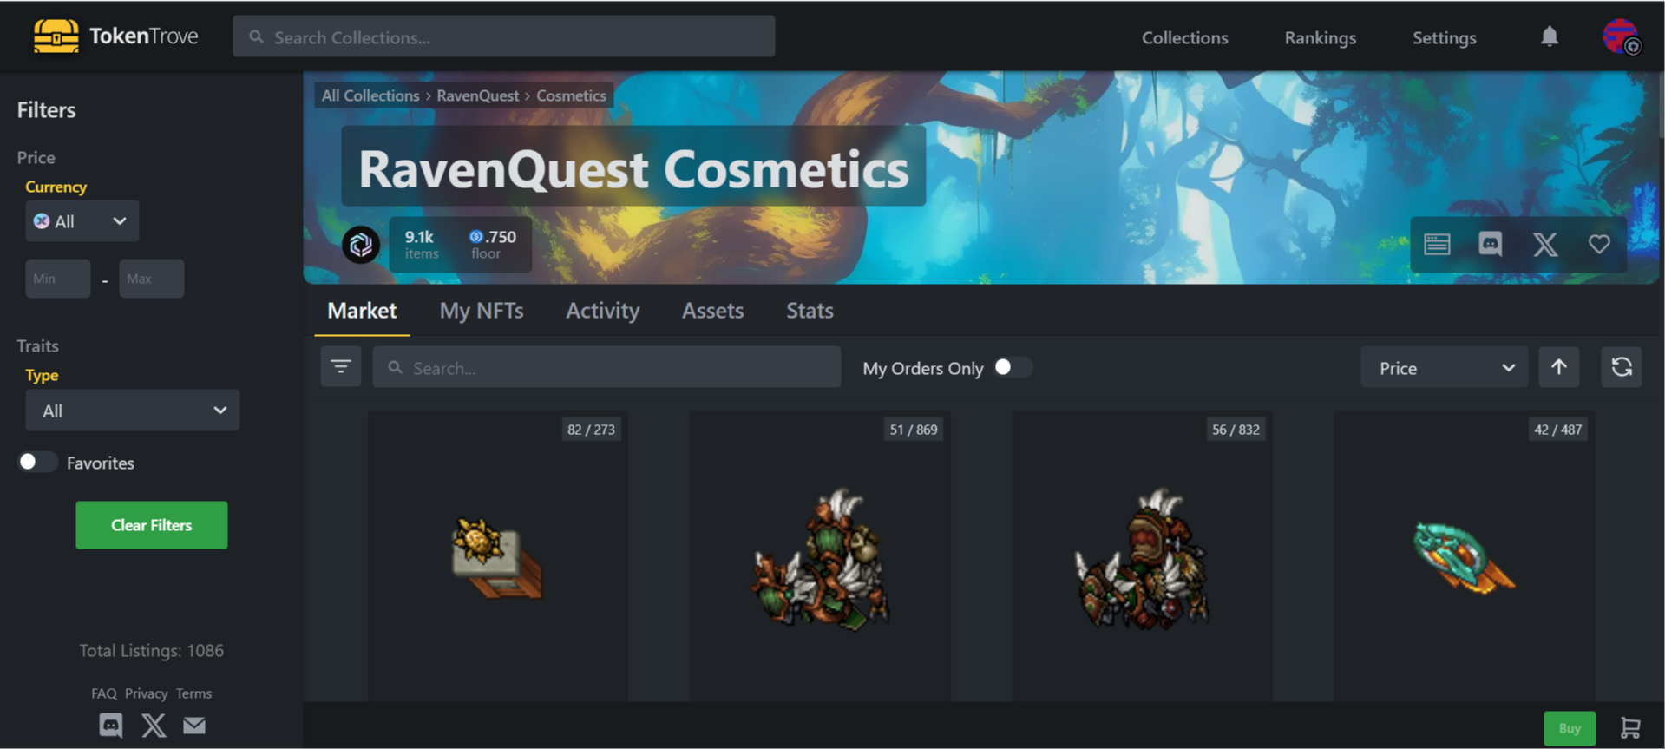Open the item card numbered 51 / 869
This screenshot has height=749, width=1665.
tap(820, 556)
